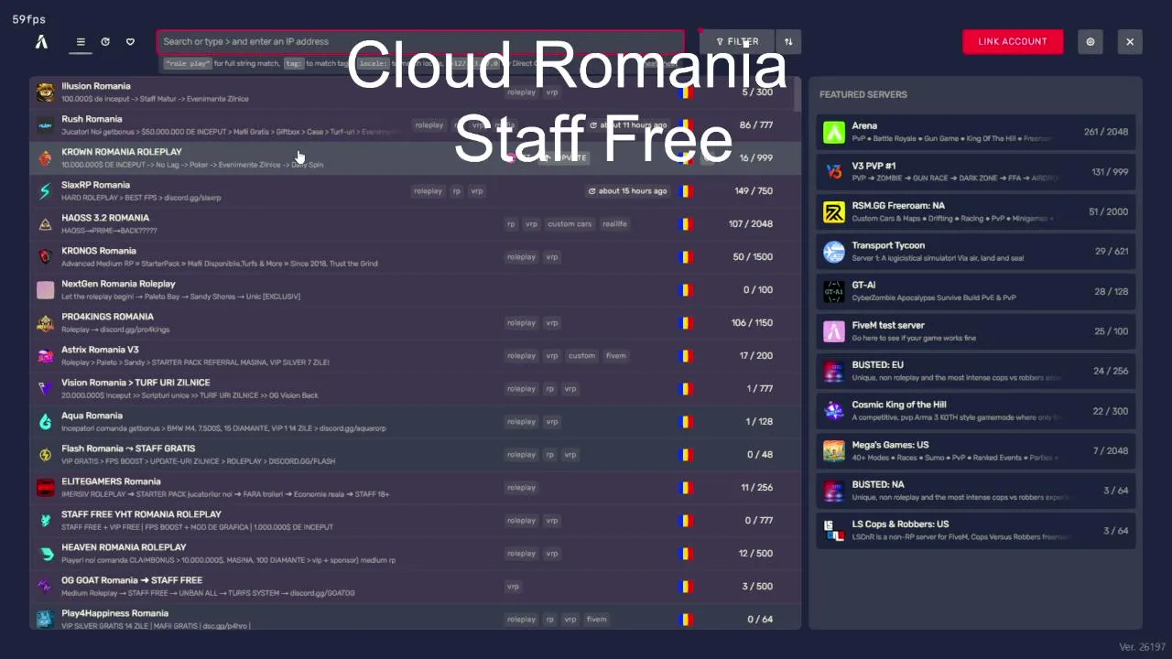Image resolution: width=1172 pixels, height=659 pixels.
Task: Click the 'fivem' tag on Play4Happiness row
Action: pyautogui.click(x=596, y=619)
